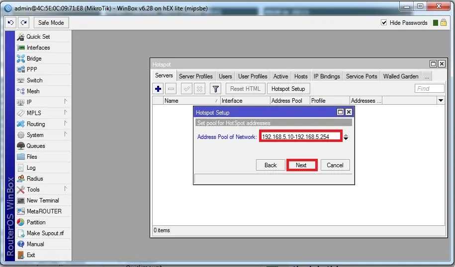455x267 pixels.
Task: Open the Bridge section
Action: point(43,59)
